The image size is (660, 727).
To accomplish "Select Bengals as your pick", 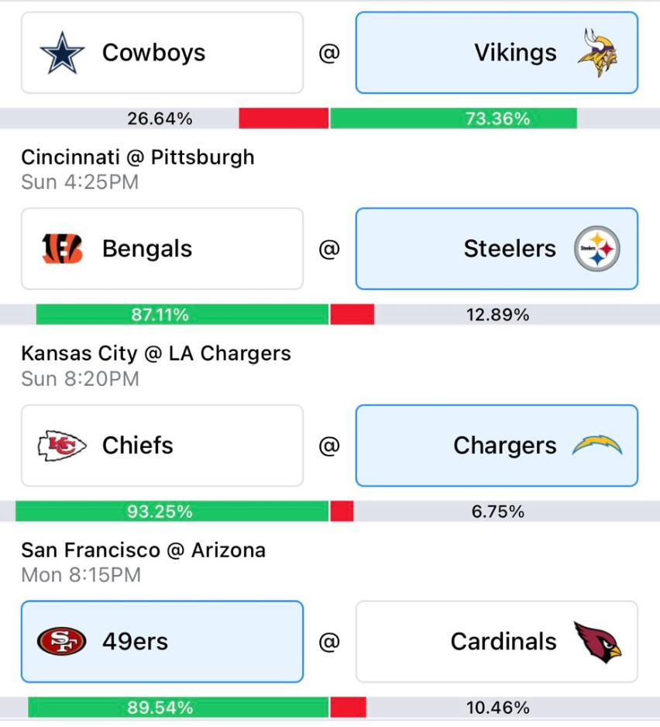I will click(x=162, y=249).
